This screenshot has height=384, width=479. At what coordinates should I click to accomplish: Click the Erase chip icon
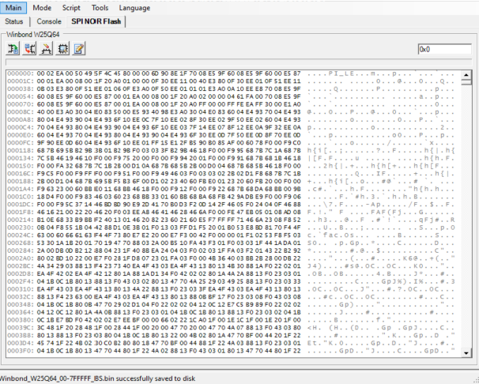click(46, 48)
